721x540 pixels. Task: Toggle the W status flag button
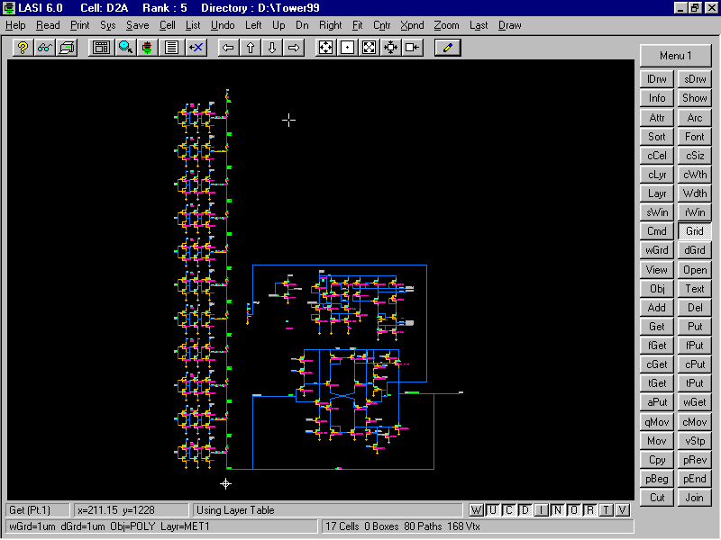[477, 511]
